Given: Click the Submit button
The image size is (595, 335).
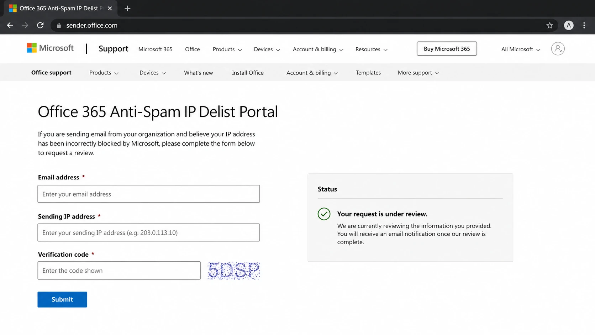Looking at the screenshot, I should 62,299.
